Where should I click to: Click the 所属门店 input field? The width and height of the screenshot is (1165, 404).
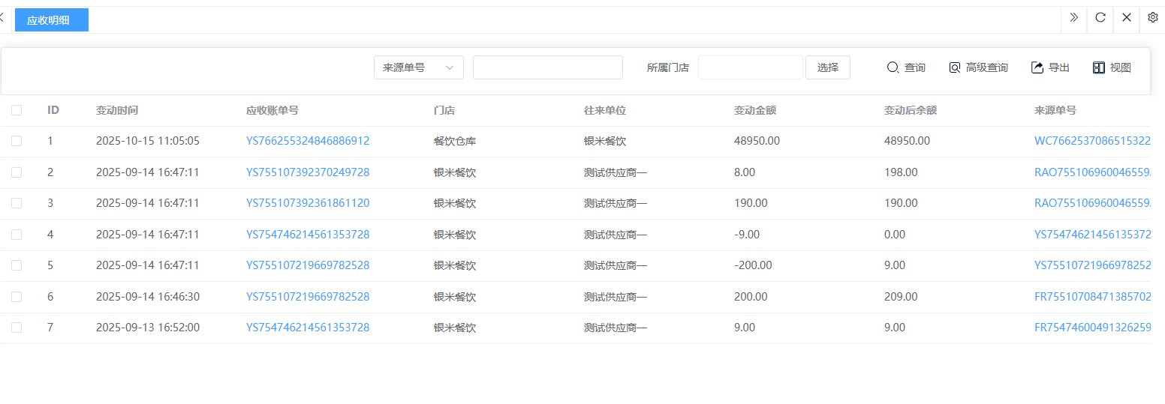point(750,67)
